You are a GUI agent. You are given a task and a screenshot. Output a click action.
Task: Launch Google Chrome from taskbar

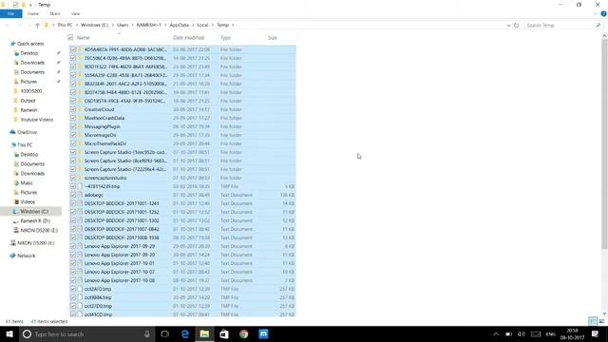click(x=244, y=334)
